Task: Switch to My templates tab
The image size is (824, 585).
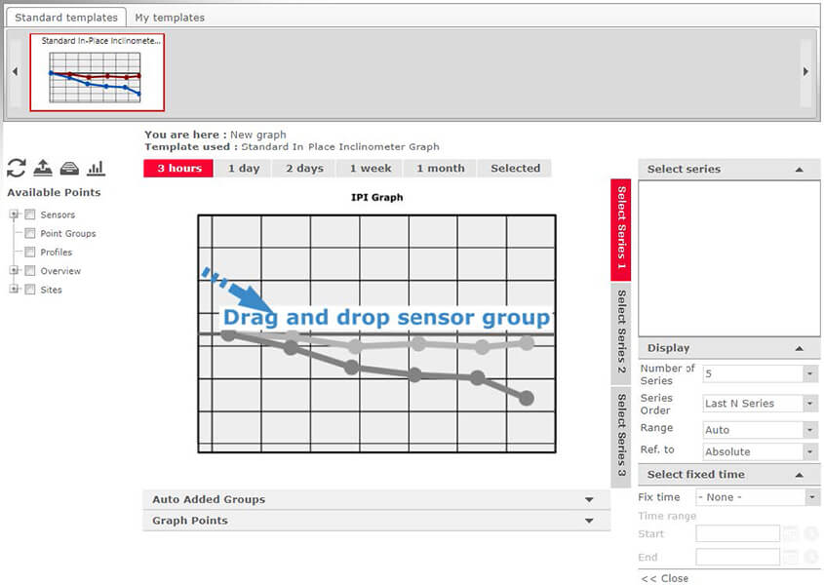Action: click(x=170, y=18)
